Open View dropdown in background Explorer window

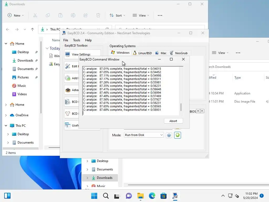pyautogui.click(x=220, y=53)
